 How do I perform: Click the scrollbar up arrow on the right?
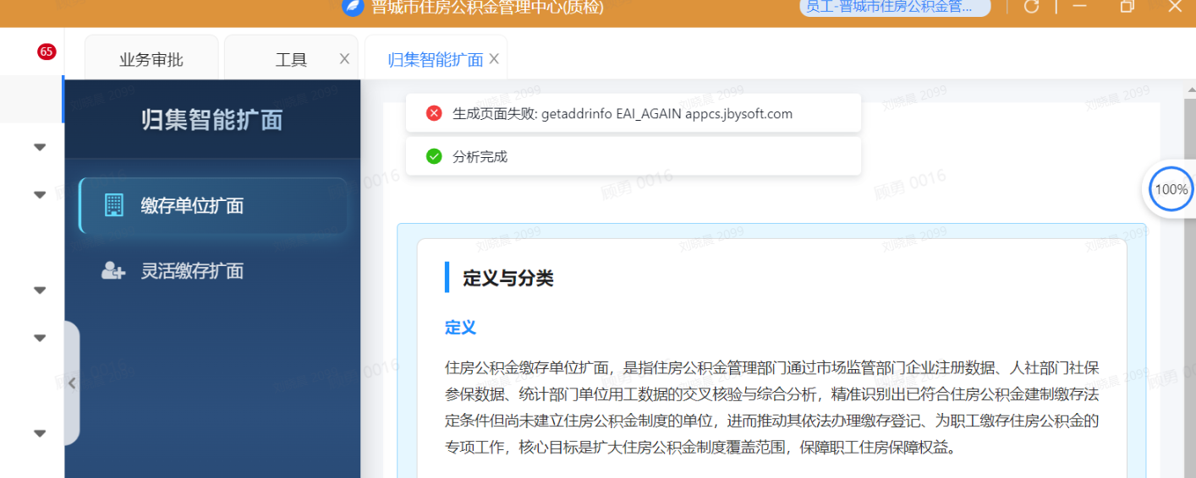[x=1189, y=90]
